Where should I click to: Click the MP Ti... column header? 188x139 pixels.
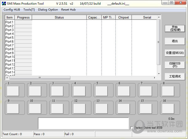108,17
